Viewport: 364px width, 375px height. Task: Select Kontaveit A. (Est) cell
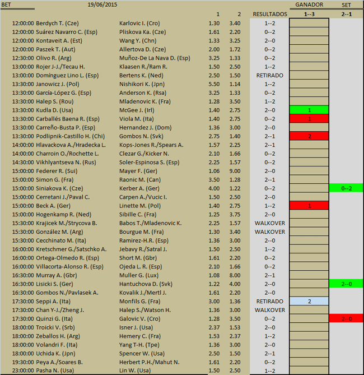(x=59, y=41)
